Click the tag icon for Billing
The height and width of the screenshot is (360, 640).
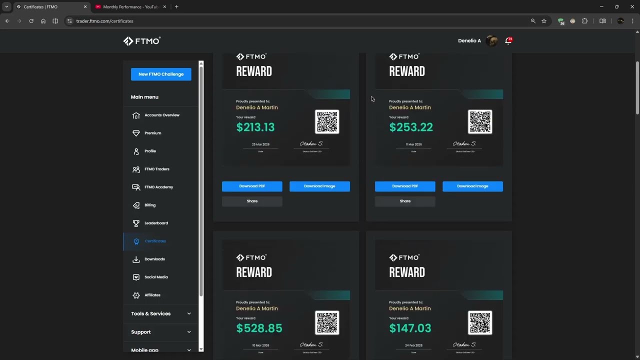pyautogui.click(x=136, y=205)
